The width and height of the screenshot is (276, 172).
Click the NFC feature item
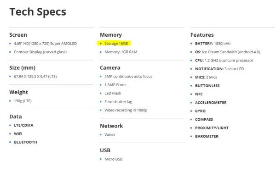[199, 94]
